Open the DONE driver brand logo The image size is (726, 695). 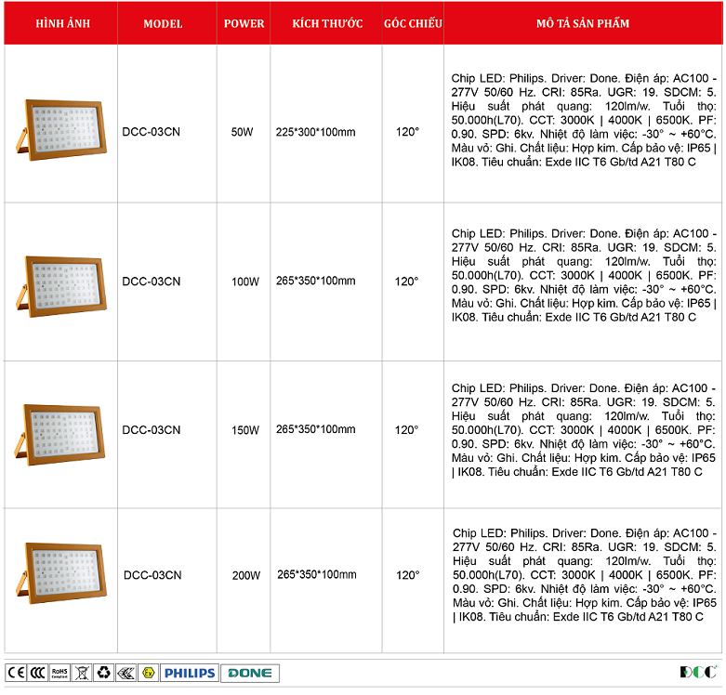(249, 673)
